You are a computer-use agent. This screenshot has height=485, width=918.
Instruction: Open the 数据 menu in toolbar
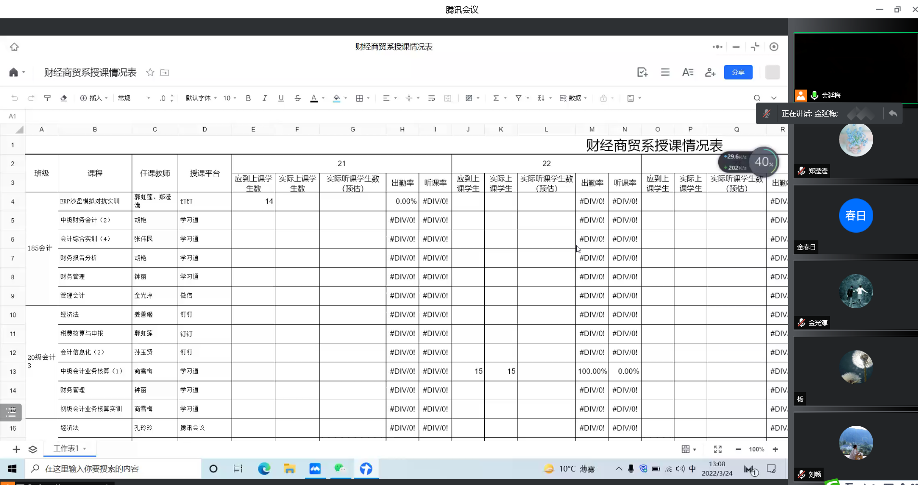[x=573, y=98]
